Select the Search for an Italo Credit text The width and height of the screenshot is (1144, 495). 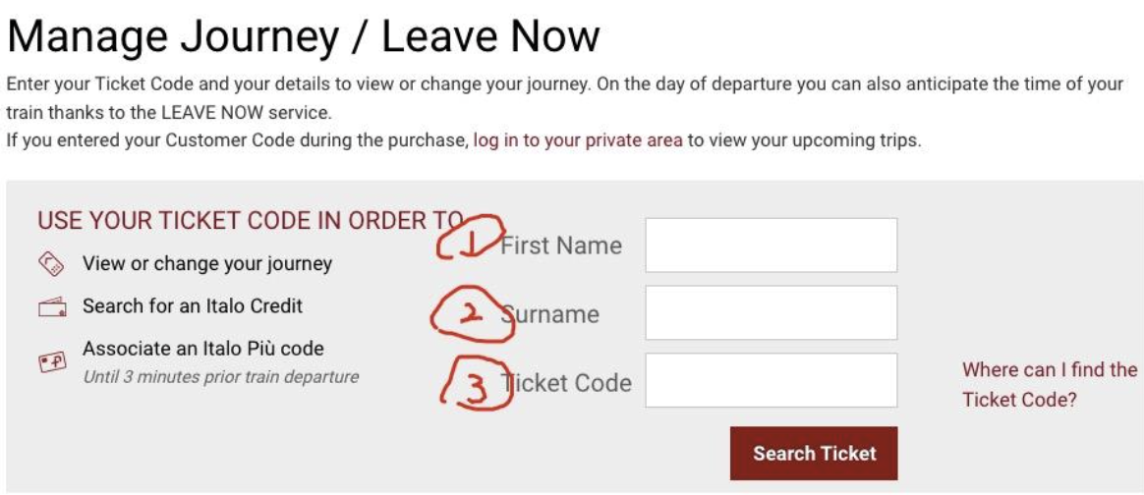pos(193,306)
